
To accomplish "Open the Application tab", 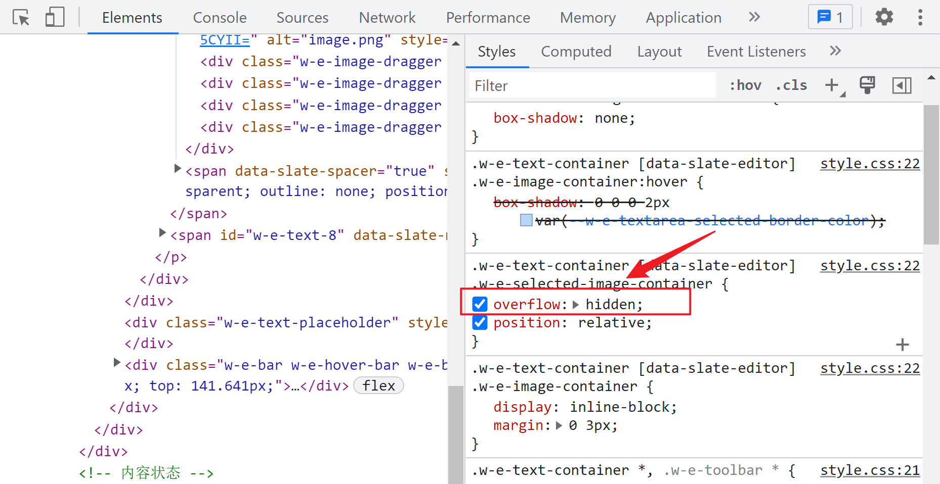I will click(683, 18).
